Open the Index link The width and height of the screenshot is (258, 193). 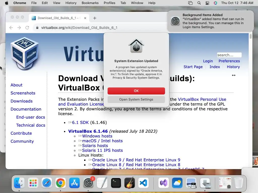(215, 67)
